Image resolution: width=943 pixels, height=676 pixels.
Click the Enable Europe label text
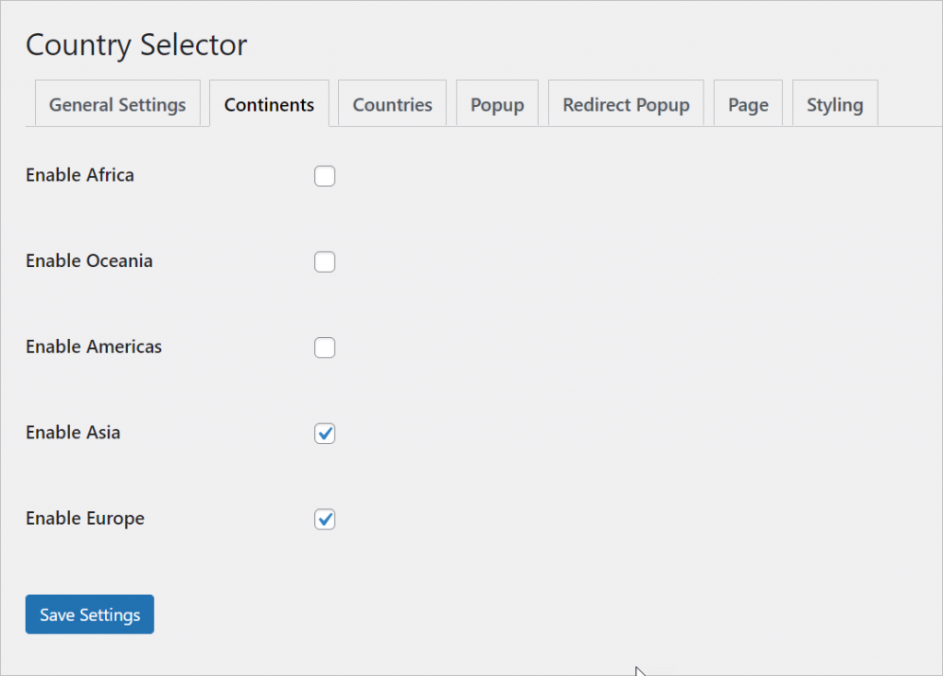[84, 519]
